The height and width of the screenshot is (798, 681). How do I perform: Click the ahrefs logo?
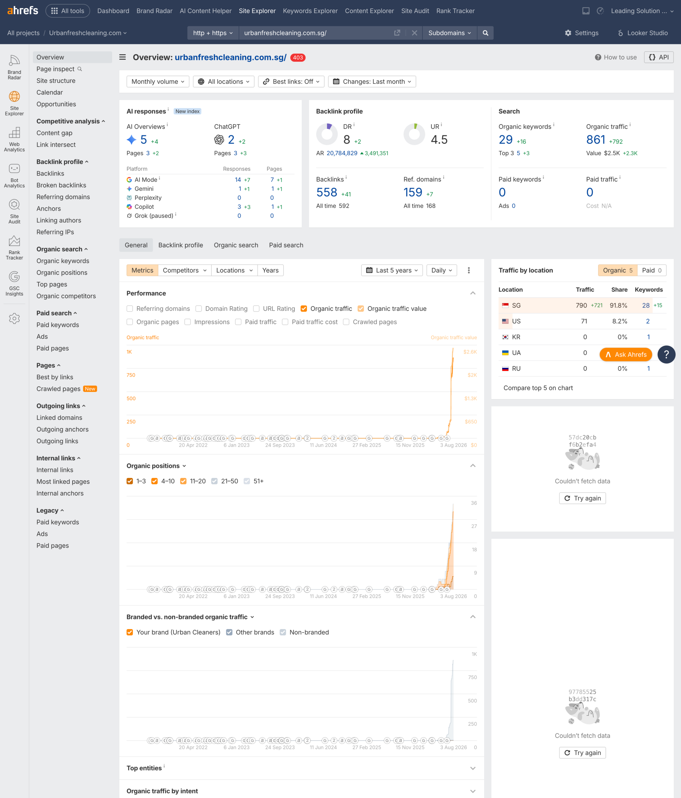[x=23, y=10]
